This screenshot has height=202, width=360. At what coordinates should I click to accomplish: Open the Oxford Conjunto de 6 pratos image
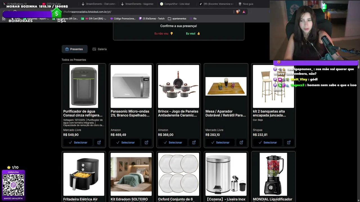pyautogui.click(x=179, y=174)
